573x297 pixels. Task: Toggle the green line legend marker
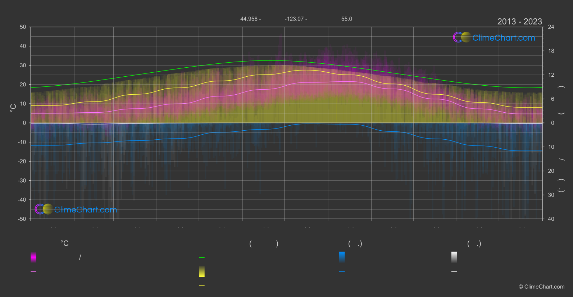(202, 258)
